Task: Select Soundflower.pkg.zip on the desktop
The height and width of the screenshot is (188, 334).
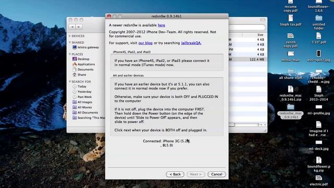Action: 319,164
